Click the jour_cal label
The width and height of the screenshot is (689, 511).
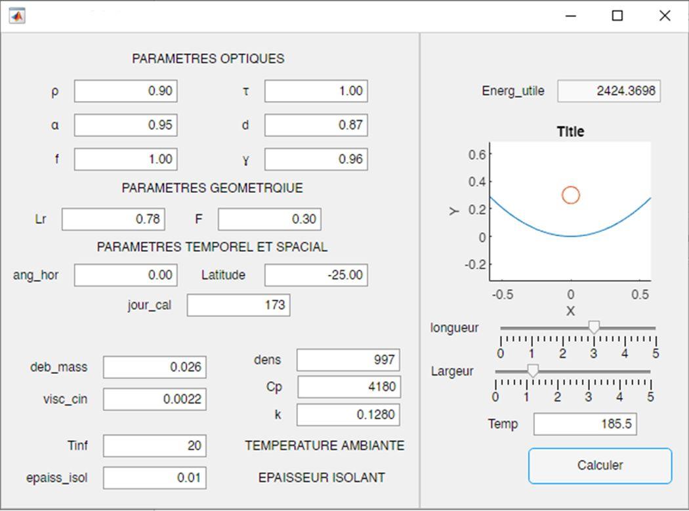pos(150,305)
